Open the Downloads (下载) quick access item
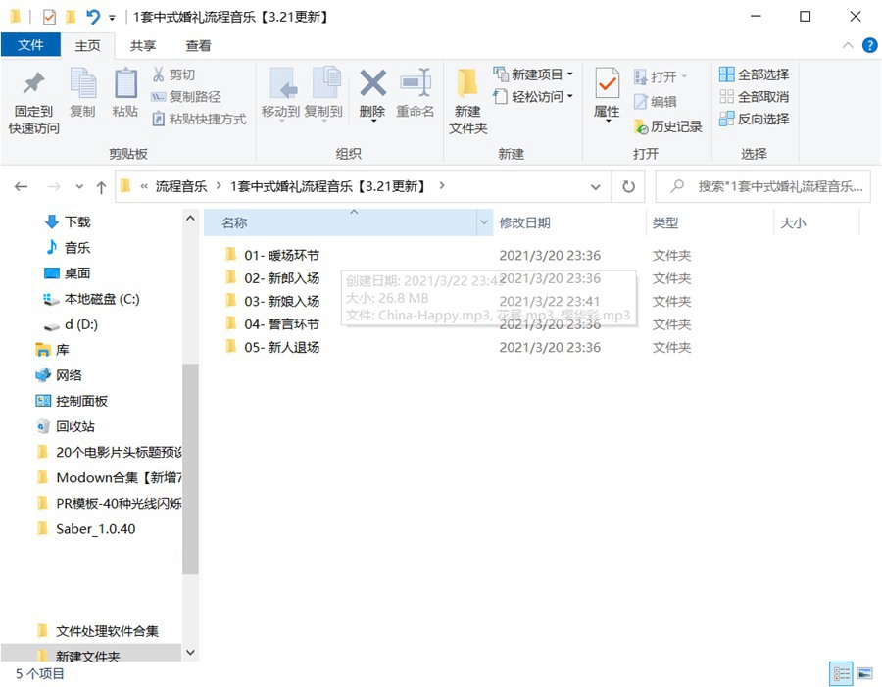This screenshot has height=687, width=882. 68,221
